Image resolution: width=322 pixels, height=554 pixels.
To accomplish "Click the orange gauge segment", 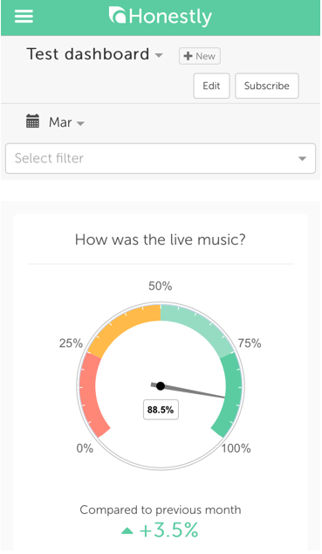I will tap(123, 327).
